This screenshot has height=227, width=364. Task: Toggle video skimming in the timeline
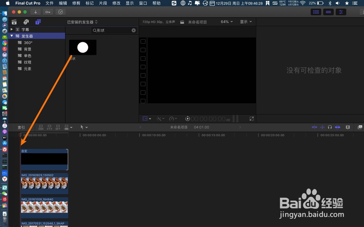[x=314, y=127]
